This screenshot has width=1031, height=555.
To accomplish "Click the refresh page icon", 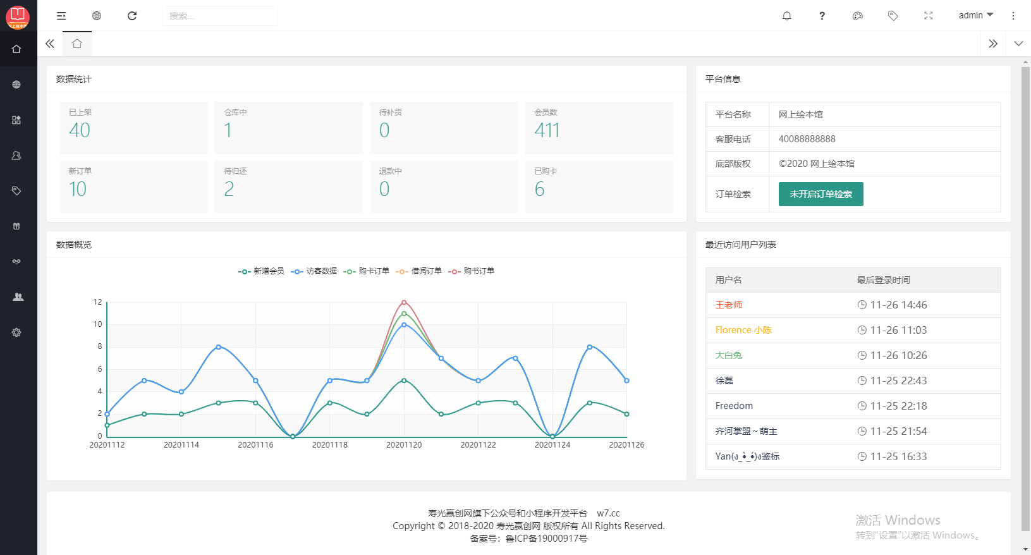I will coord(132,16).
